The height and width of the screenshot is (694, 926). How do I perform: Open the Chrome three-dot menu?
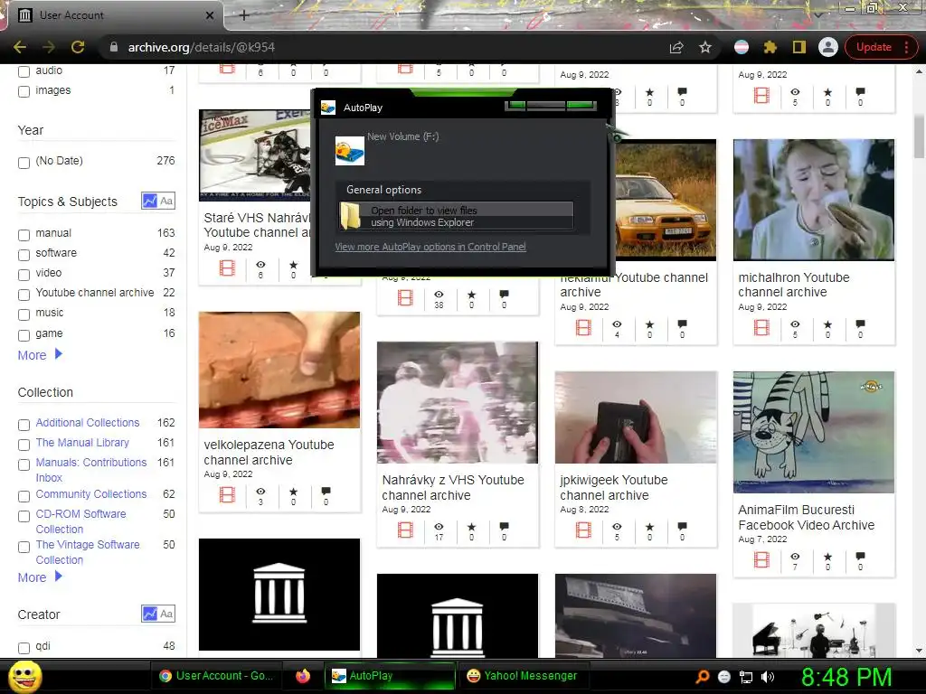906,47
